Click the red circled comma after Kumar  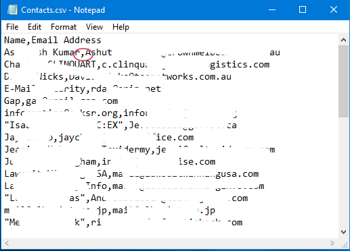coord(83,54)
